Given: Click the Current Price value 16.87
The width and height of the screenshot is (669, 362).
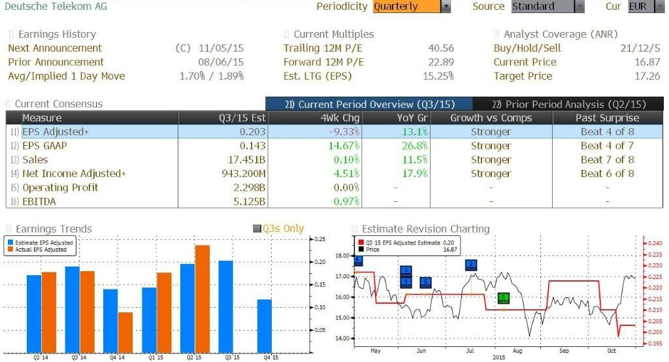Looking at the screenshot, I should click(647, 62).
